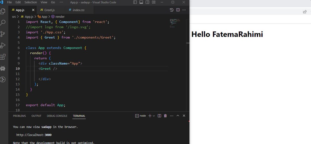Screen dimensions: 311x144
Task: Create a new terminal with plus icon
Action: [x=150, y=116]
